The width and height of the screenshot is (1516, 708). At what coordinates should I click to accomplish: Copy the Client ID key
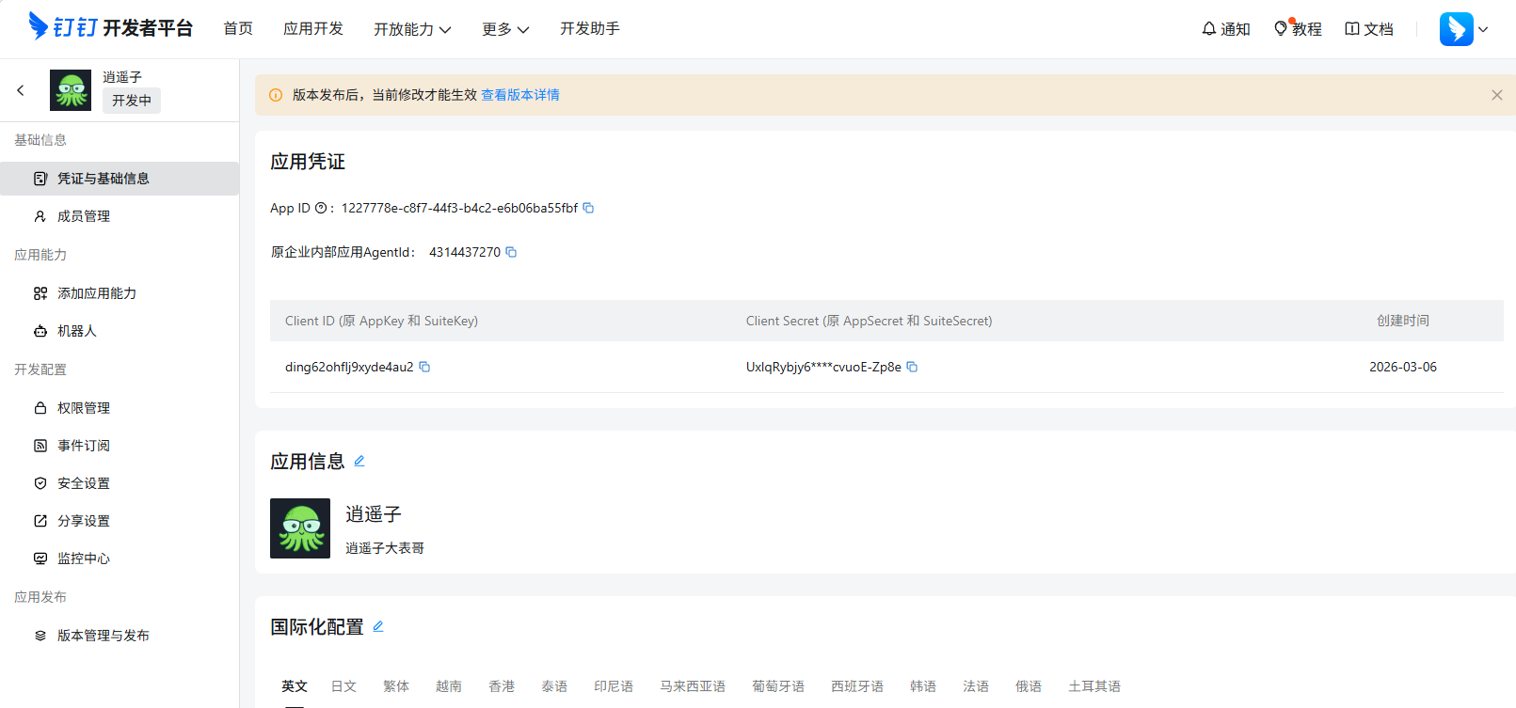pos(424,367)
